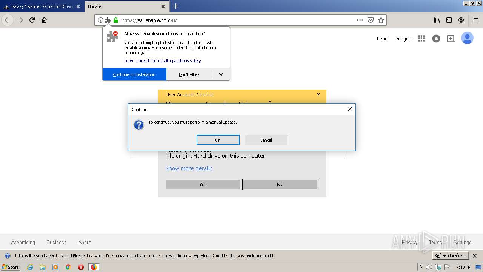This screenshot has width=483, height=272.
Task: Click the Firefox taskbar button
Action: click(94, 267)
